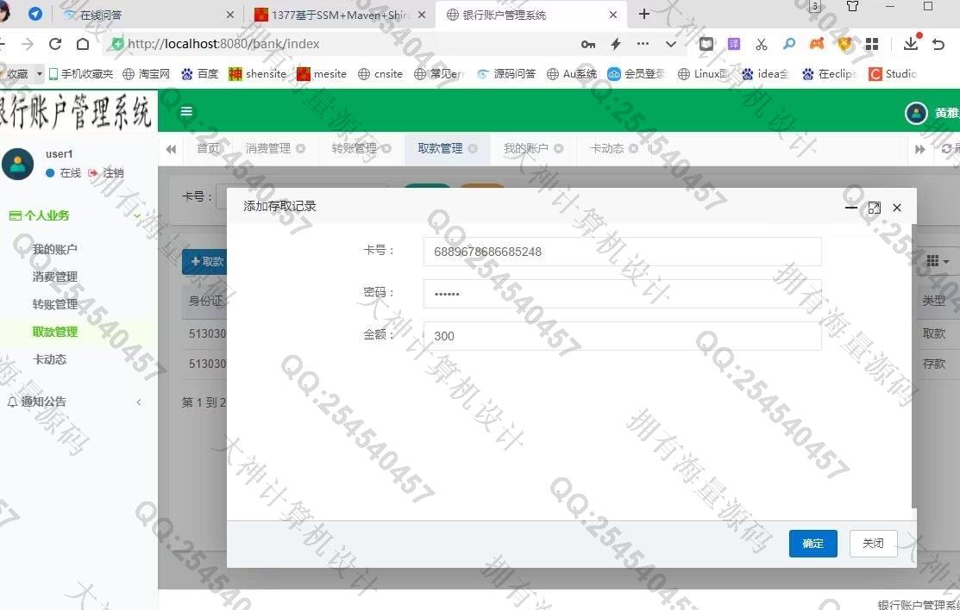The width and height of the screenshot is (960, 610).
Task: Switch to the 1377基于SSM+Maven browser tab
Action: pyautogui.click(x=340, y=16)
